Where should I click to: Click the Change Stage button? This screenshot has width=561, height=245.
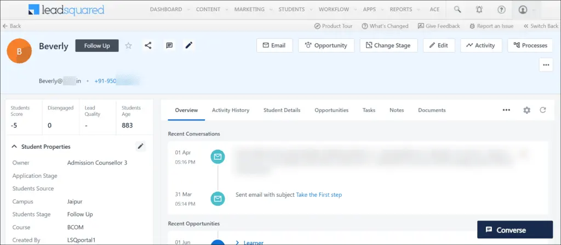click(388, 45)
